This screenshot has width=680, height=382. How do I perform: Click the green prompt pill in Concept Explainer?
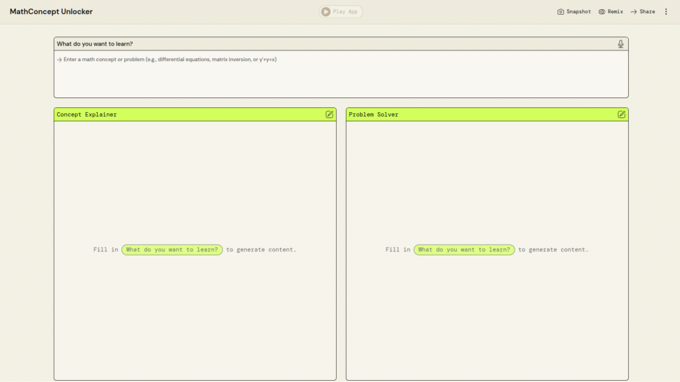tap(172, 250)
